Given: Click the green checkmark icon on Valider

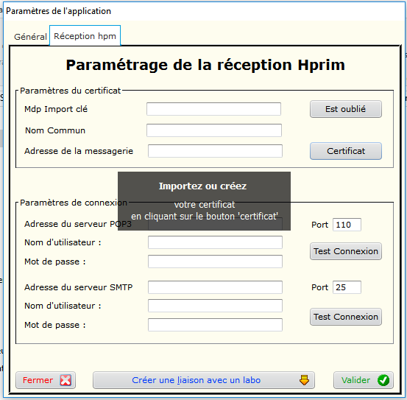Looking at the screenshot, I should 383,380.
